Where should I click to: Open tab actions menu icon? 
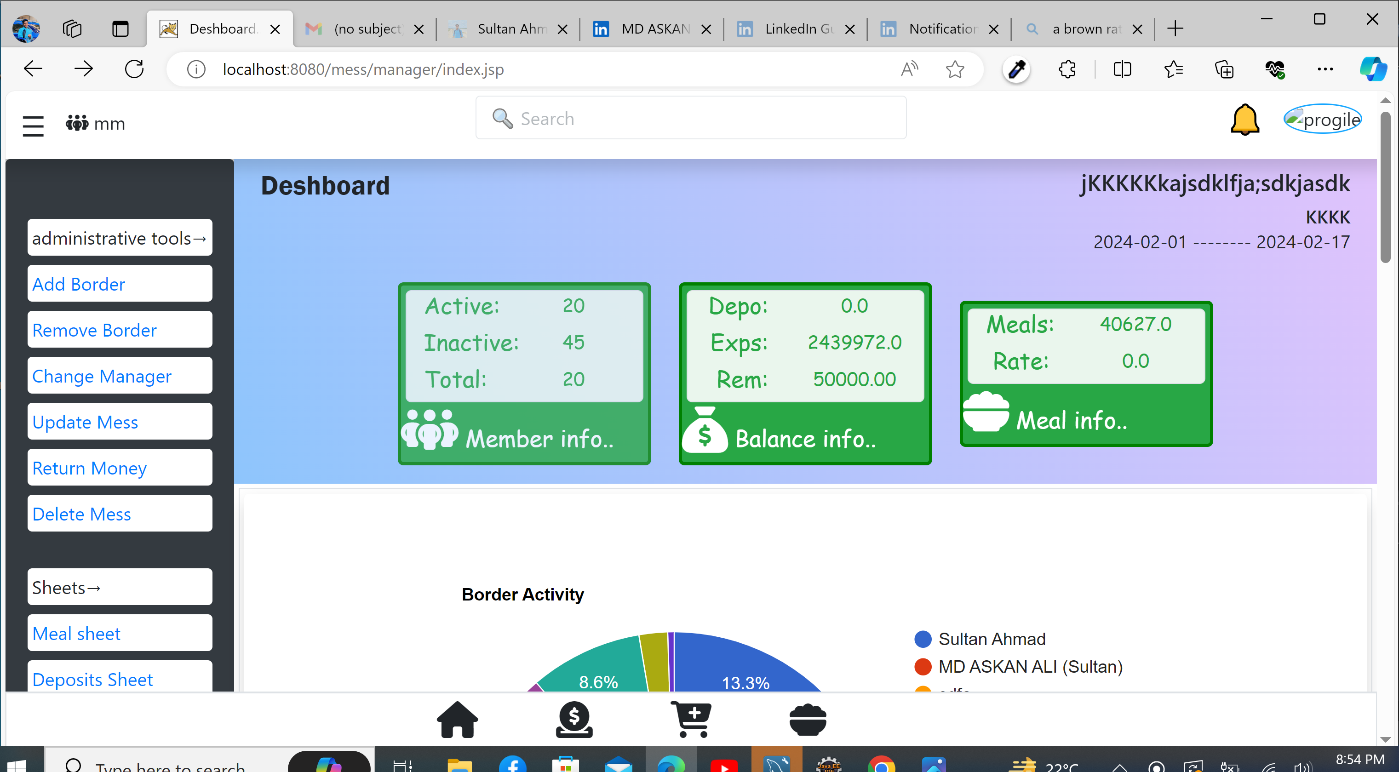point(120,28)
